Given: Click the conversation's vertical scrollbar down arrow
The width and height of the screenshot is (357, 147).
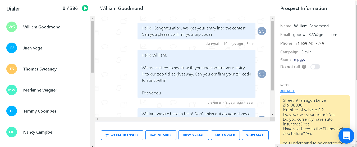Looking at the screenshot, I should tap(272, 114).
